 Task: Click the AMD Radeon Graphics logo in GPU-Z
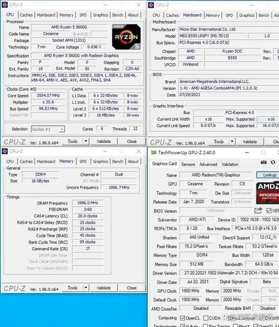click(268, 193)
